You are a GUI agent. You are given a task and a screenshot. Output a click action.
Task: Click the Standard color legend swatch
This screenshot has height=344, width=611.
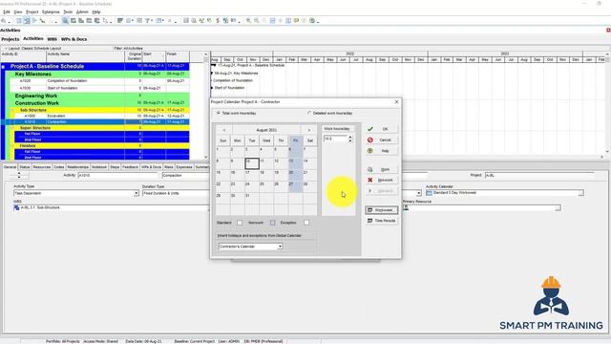tap(240, 223)
